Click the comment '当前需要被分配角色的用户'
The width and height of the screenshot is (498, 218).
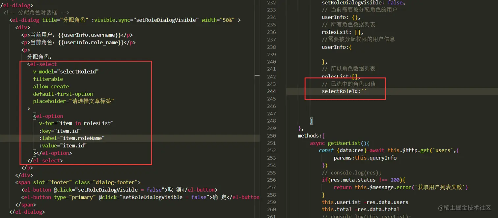pyautogui.click(x=360, y=10)
